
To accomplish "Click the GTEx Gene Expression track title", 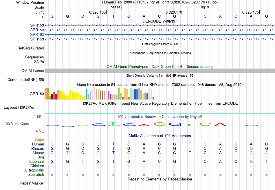I will point(160,85).
